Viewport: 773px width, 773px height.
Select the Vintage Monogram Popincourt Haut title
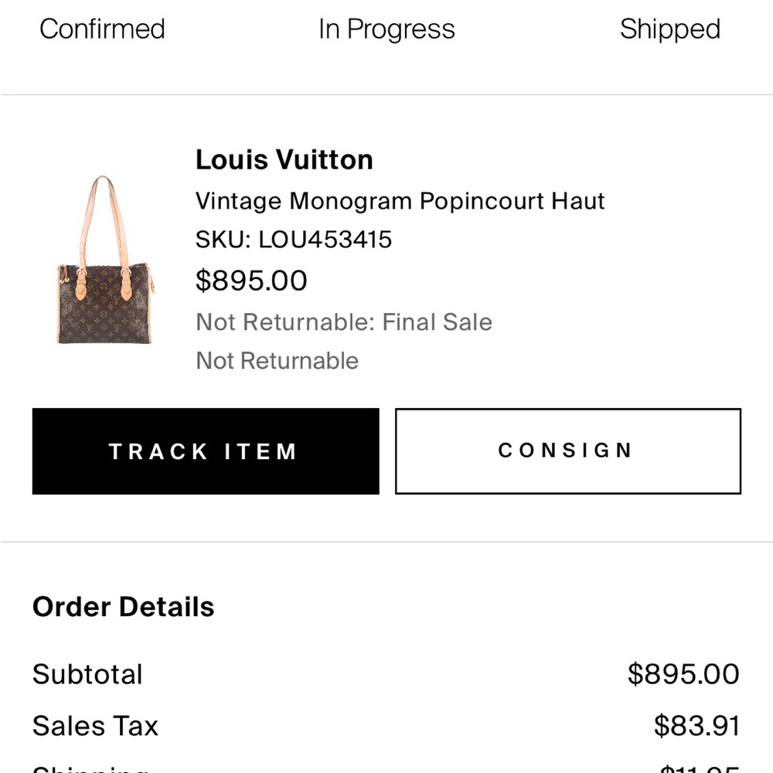coord(400,201)
